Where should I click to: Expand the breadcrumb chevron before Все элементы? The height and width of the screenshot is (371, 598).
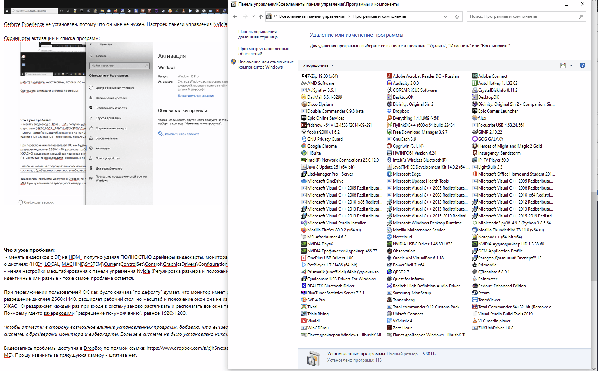tap(276, 16)
